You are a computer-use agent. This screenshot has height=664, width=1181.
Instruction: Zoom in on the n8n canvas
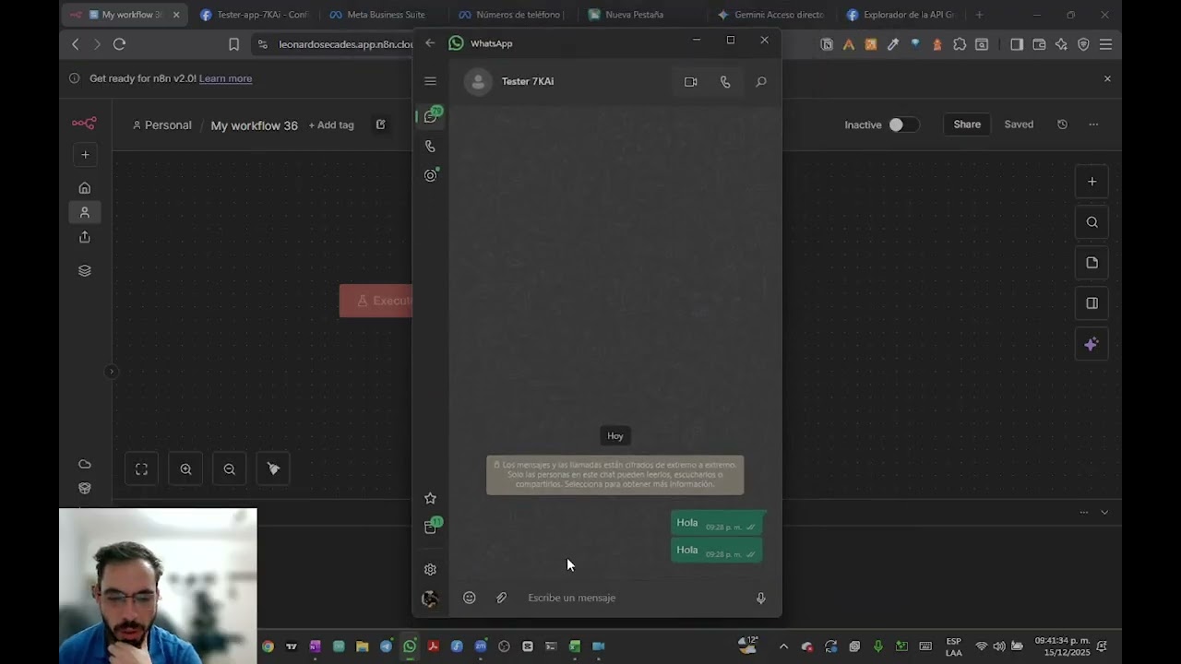pyautogui.click(x=185, y=469)
